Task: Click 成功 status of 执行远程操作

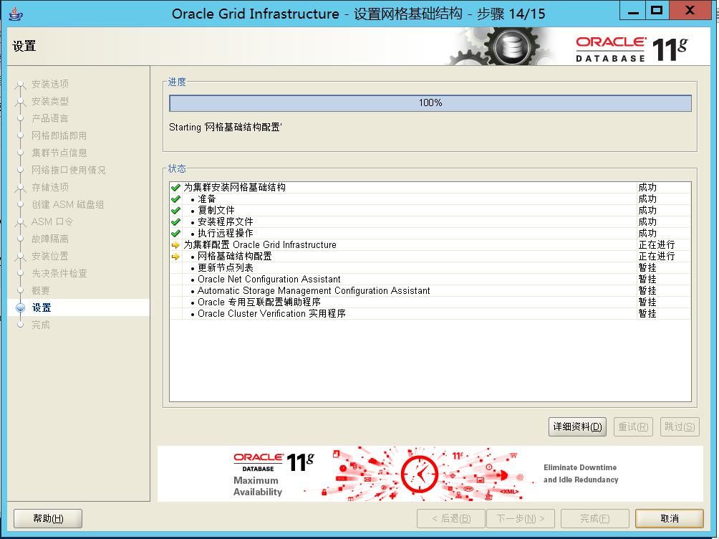Action: click(x=647, y=234)
